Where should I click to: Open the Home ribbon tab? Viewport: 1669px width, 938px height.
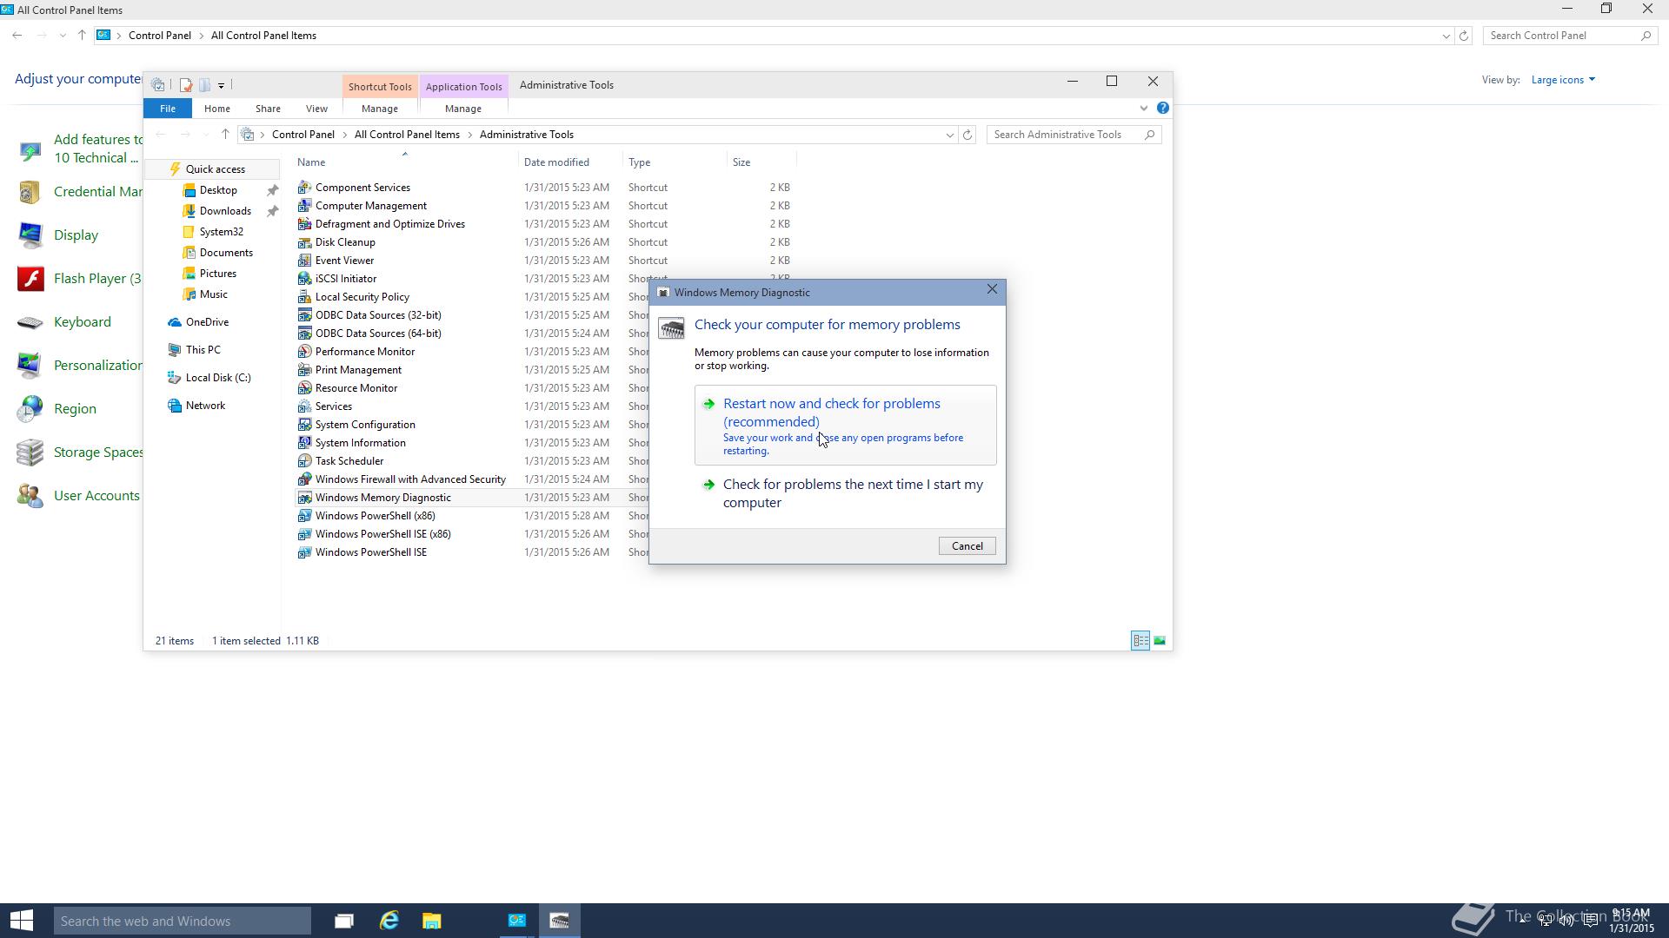click(216, 109)
